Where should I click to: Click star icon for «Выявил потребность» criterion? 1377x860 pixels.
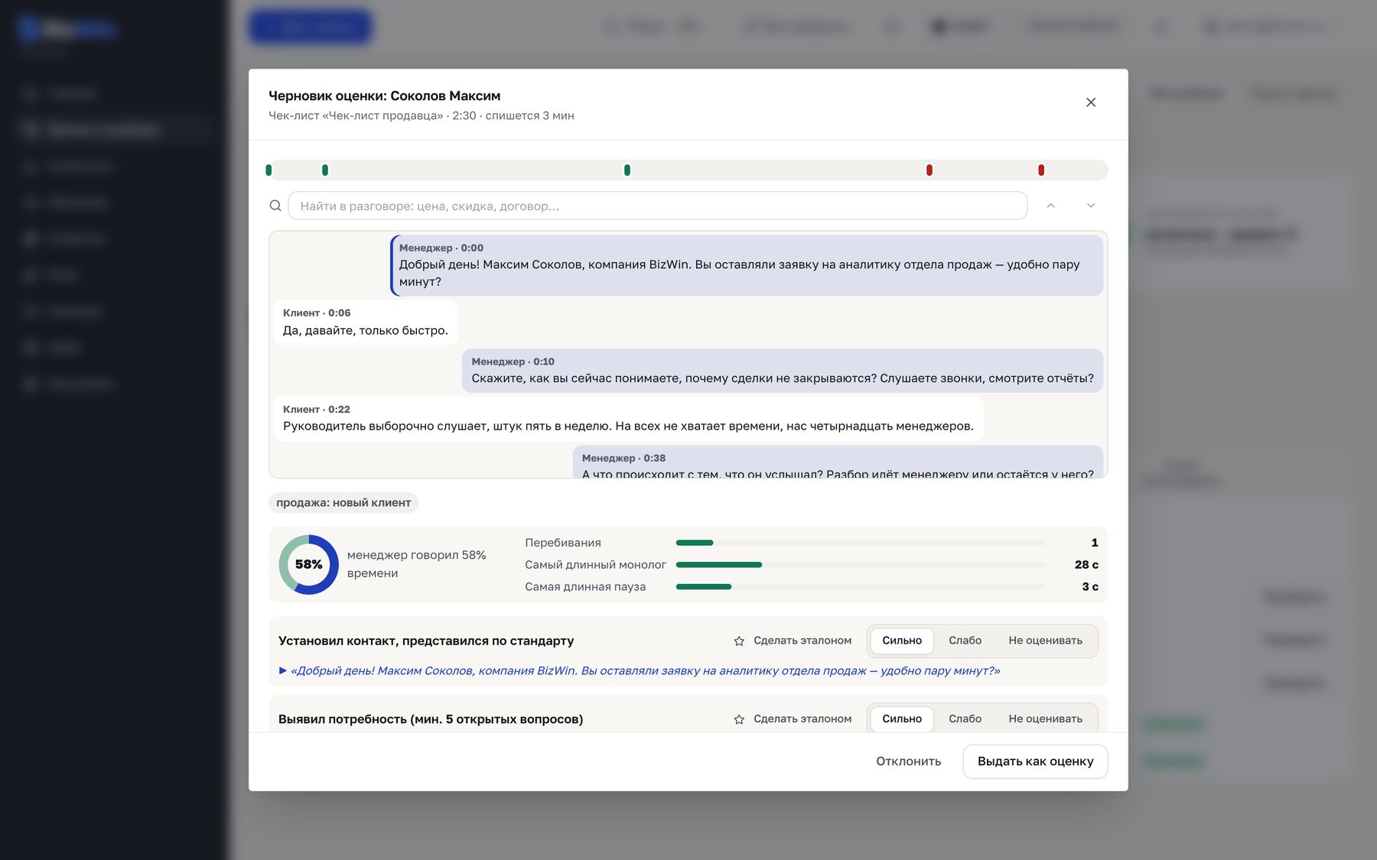pos(739,719)
